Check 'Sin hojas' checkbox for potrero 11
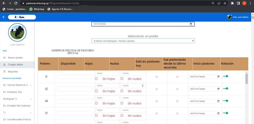This screenshot has width=254, height=124. tap(97, 79)
